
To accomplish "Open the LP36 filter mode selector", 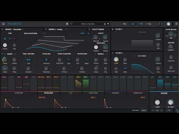I will coord(125,68).
